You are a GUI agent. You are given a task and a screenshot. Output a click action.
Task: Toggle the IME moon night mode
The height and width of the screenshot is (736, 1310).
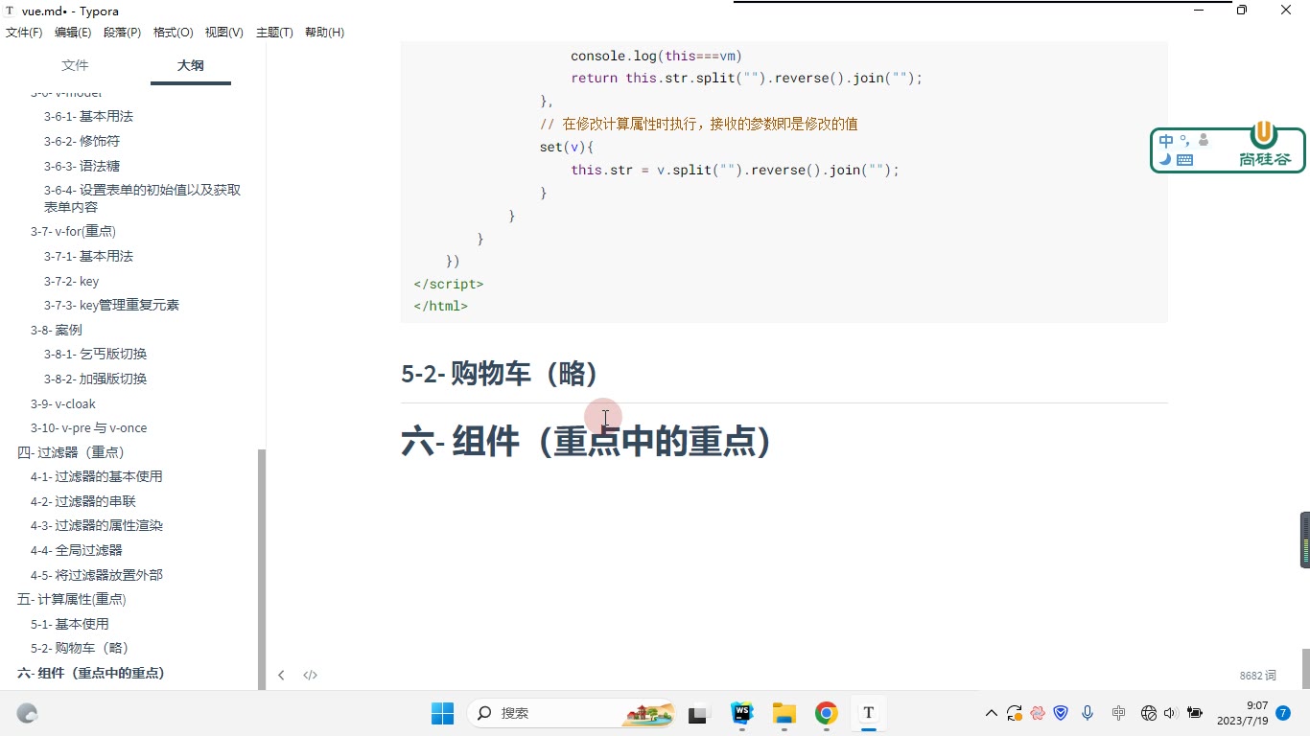pyautogui.click(x=1165, y=160)
